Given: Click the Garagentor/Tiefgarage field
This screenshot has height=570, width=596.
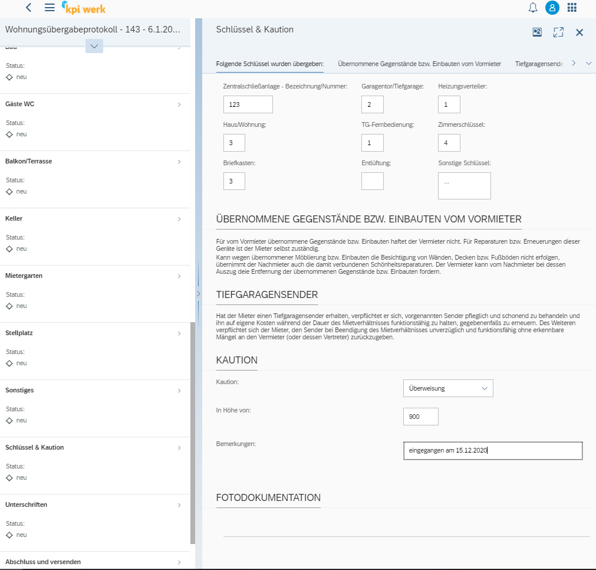Looking at the screenshot, I should (372, 104).
